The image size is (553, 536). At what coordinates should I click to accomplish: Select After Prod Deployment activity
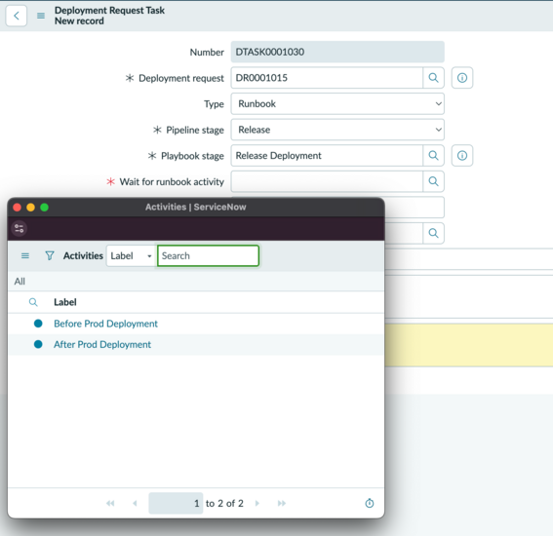pyautogui.click(x=102, y=344)
